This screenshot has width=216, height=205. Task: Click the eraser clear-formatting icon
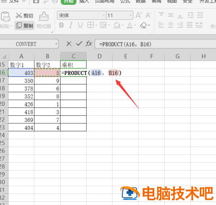point(144,25)
